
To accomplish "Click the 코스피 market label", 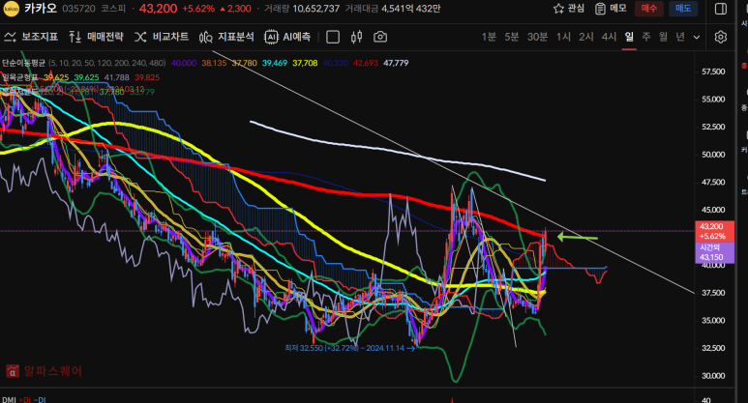I will coord(113,9).
